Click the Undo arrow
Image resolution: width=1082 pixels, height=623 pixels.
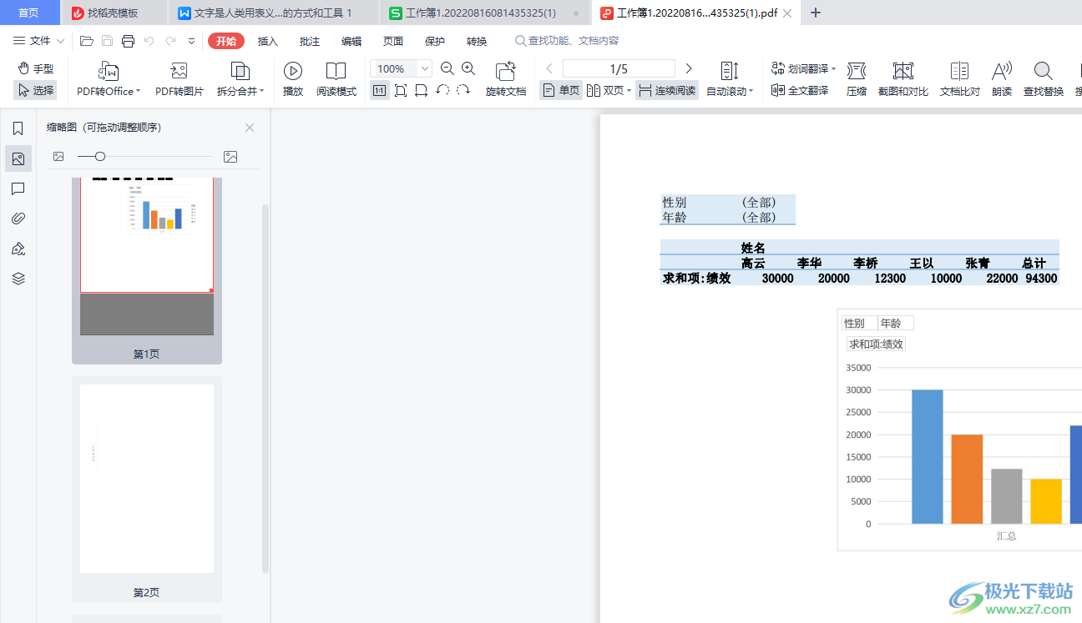[x=149, y=41]
